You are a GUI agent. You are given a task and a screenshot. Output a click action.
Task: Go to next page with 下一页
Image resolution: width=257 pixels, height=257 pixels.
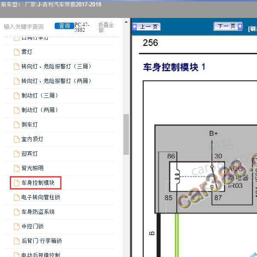coord(228,26)
